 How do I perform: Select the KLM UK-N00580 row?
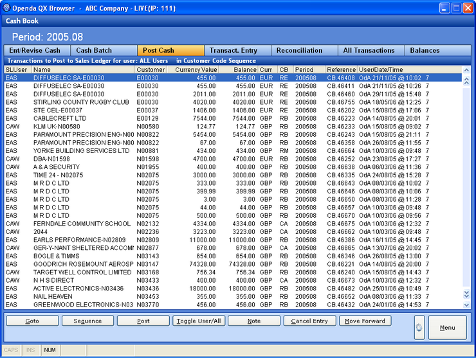tap(233, 127)
